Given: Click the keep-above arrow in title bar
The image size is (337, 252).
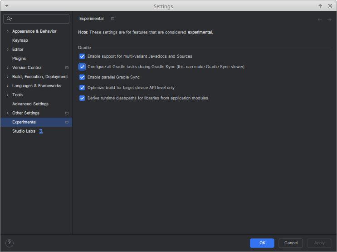Looking at the screenshot, I should coord(320,6).
